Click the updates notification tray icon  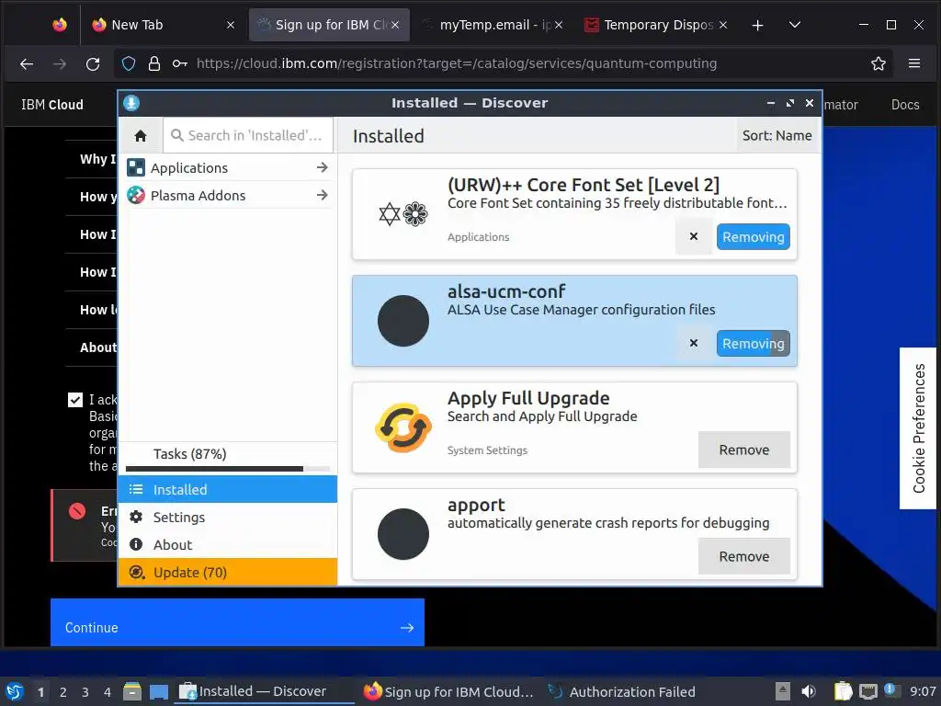point(890,690)
